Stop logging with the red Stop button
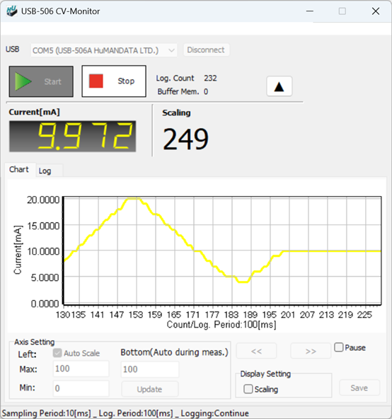The image size is (392, 419). click(114, 81)
